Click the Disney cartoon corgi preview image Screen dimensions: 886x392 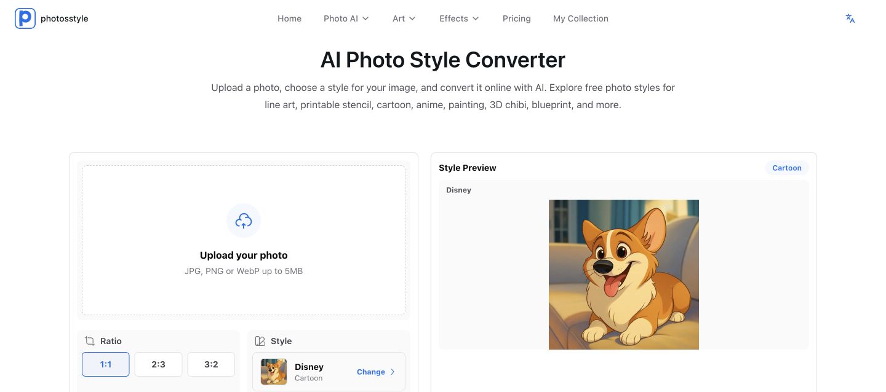[x=624, y=275]
